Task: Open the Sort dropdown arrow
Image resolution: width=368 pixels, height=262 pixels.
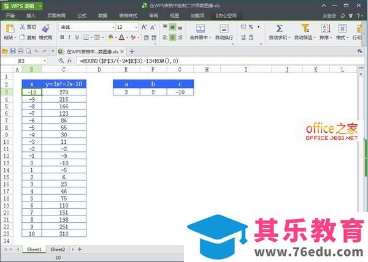Action: 331,37
